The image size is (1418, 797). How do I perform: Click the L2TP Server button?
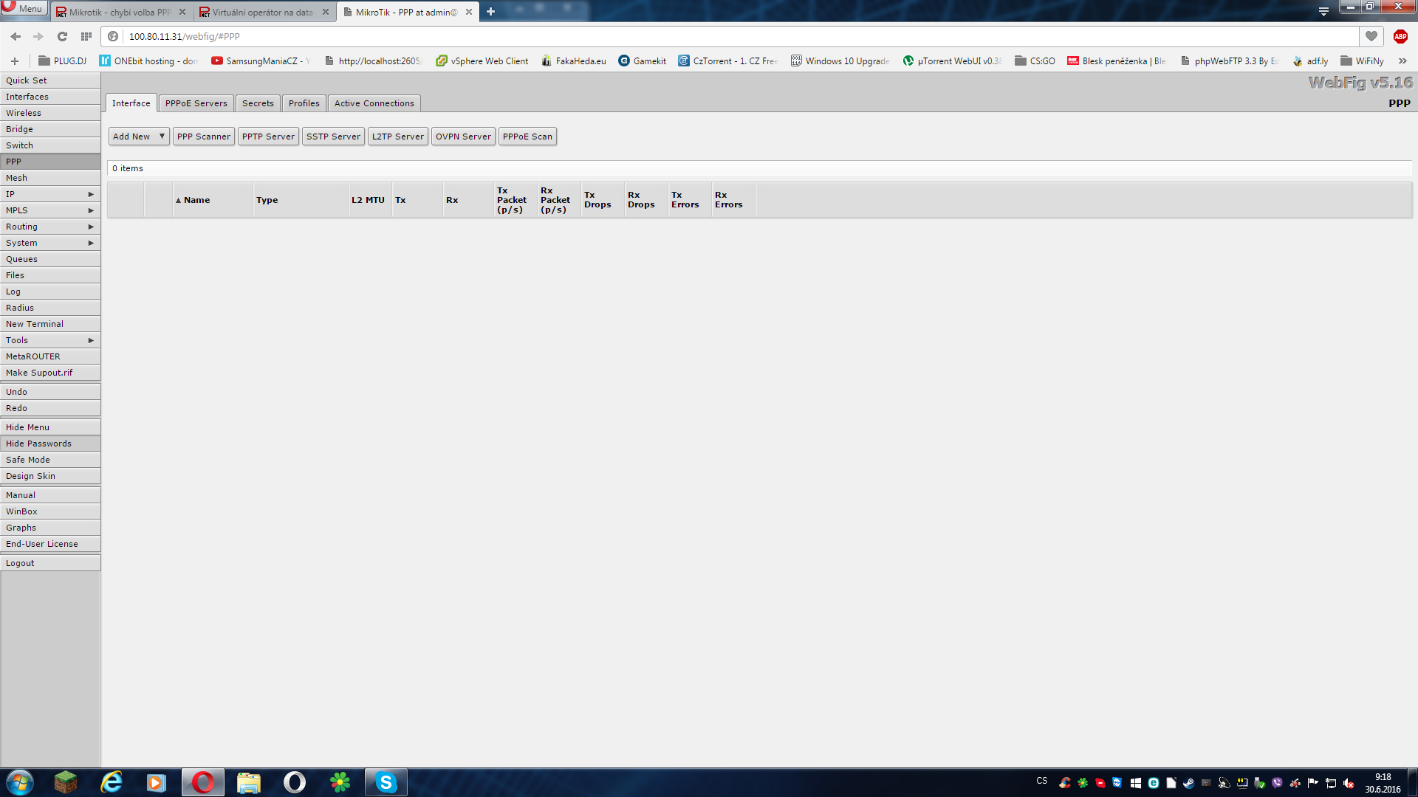point(398,137)
